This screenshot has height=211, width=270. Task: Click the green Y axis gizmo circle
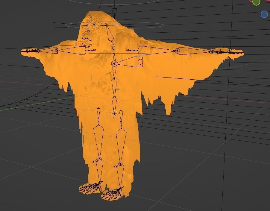[x=256, y=2]
